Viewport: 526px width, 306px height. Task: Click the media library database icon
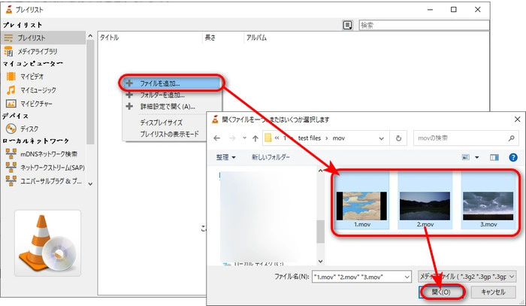click(8, 51)
